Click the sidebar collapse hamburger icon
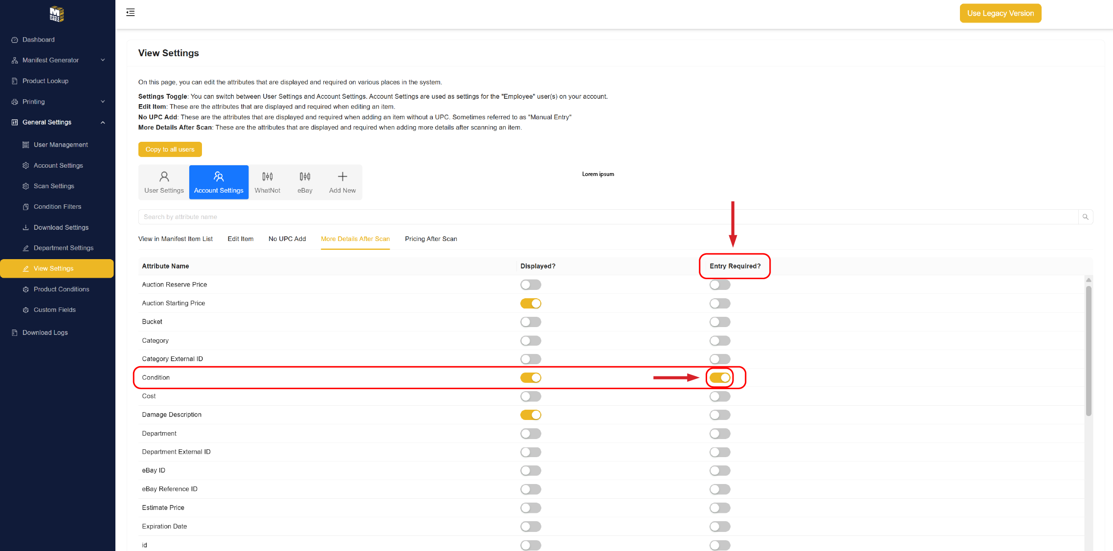This screenshot has height=551, width=1113. (x=130, y=13)
